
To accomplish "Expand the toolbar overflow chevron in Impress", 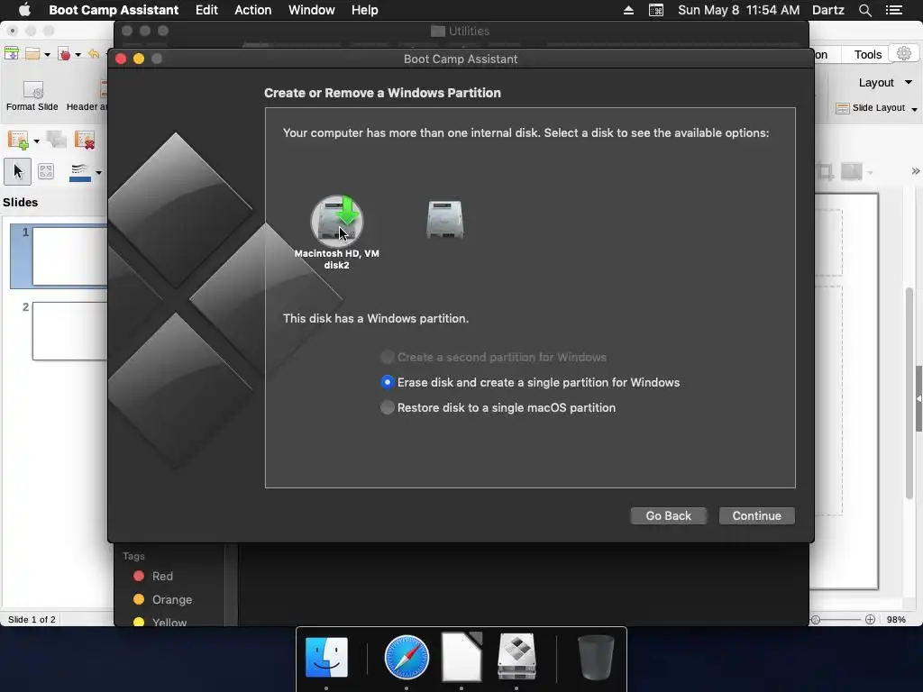I will point(916,171).
